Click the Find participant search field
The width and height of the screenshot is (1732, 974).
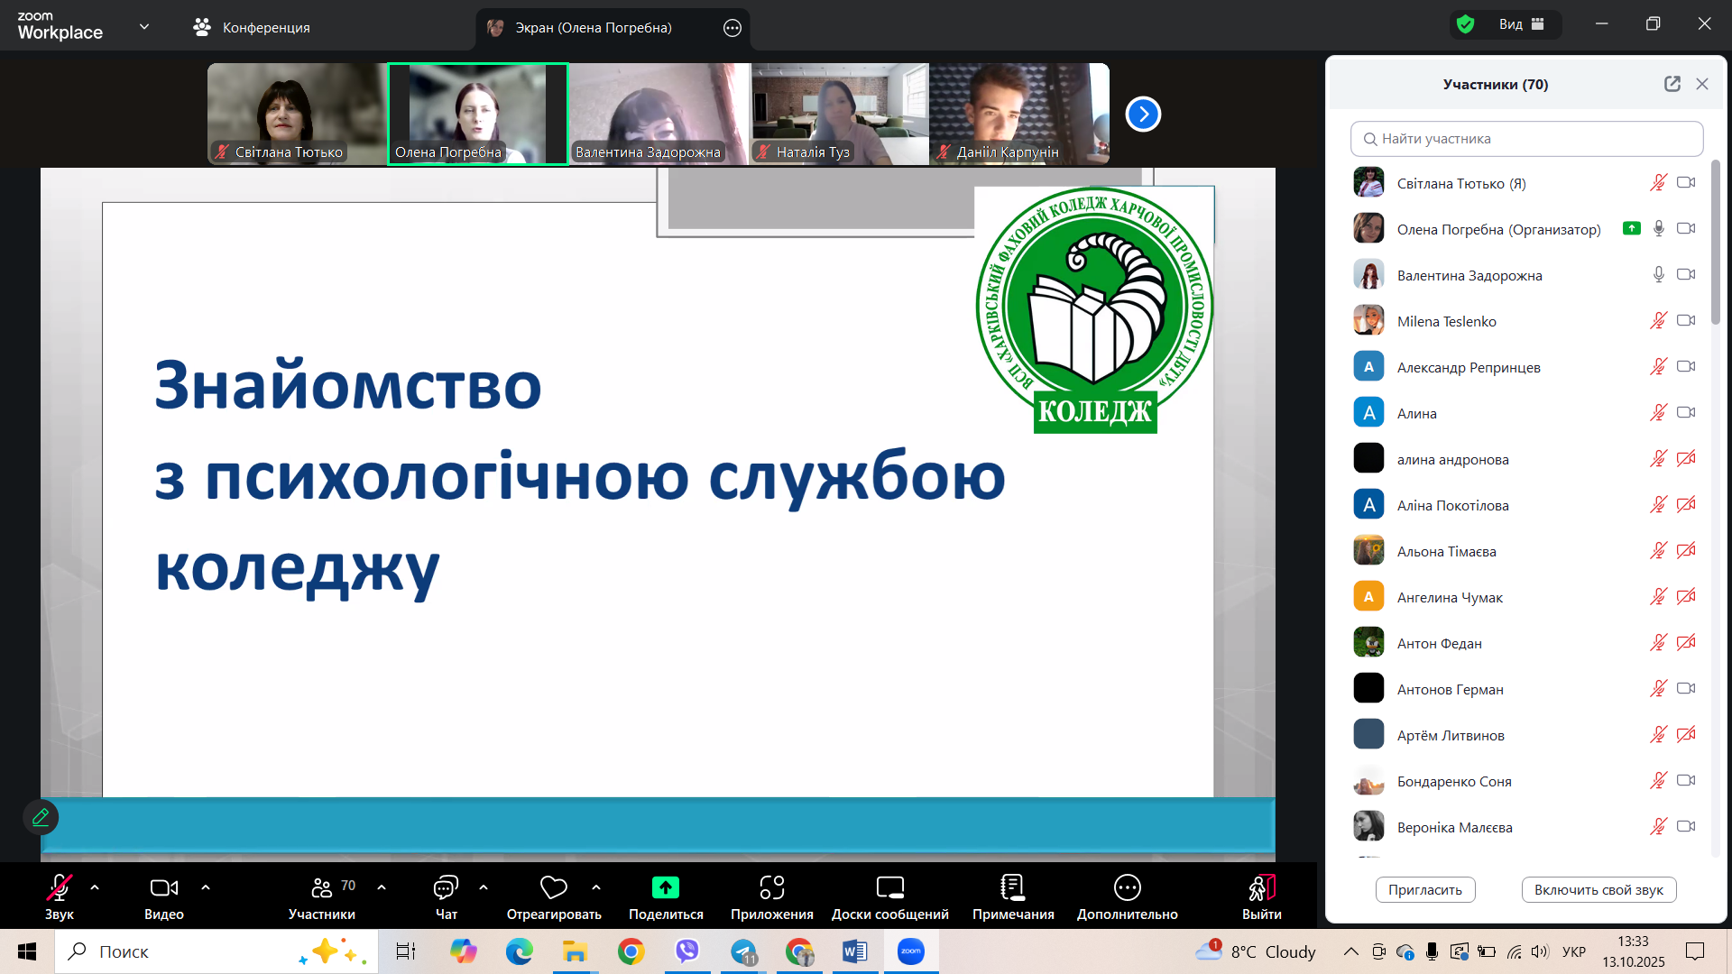coord(1526,139)
